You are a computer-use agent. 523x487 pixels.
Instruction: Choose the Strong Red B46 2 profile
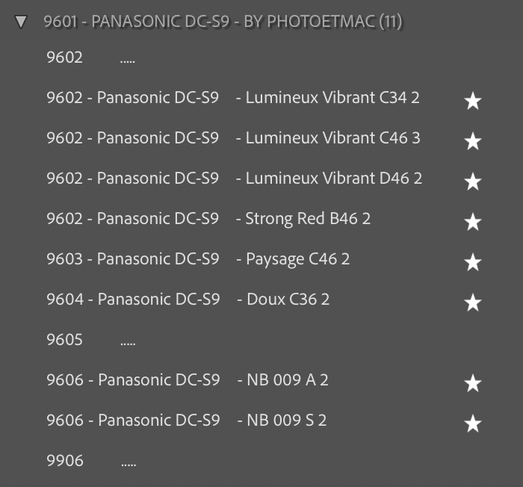pos(208,219)
